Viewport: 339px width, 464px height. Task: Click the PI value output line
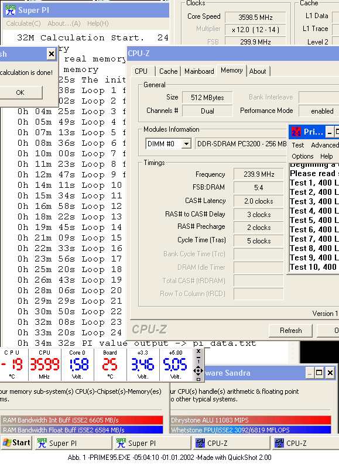click(136, 343)
